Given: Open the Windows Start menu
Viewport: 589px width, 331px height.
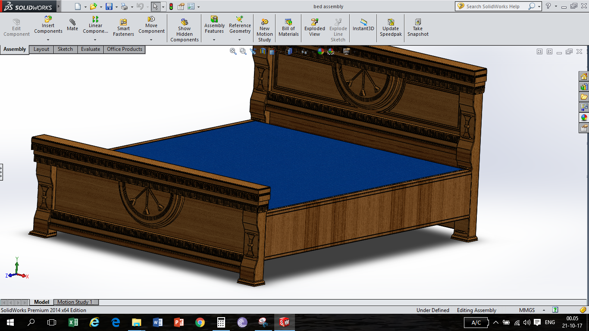Looking at the screenshot, I should click(x=10, y=322).
